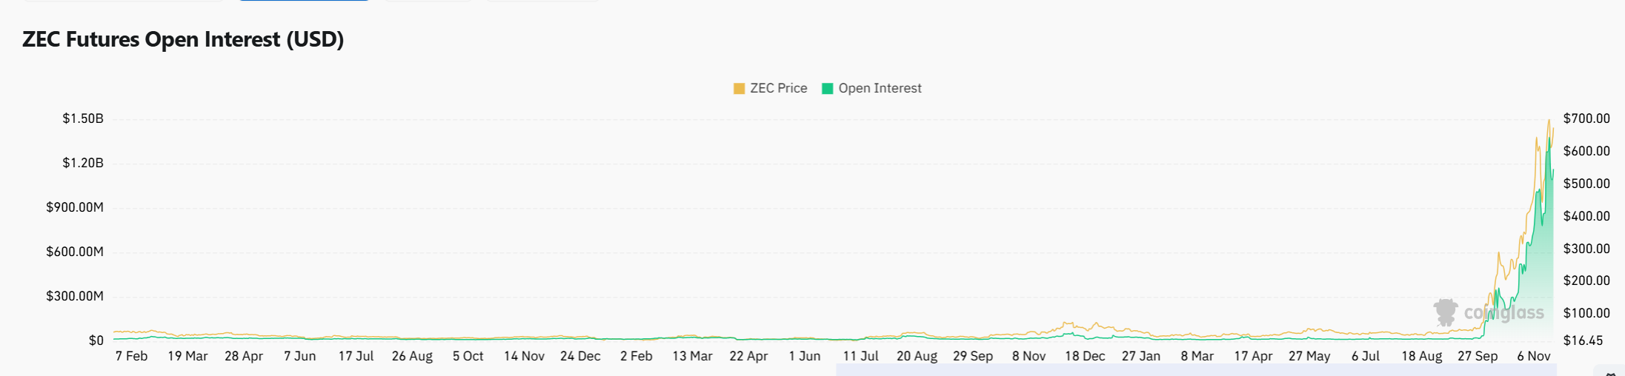Viewport: 1625px width, 376px height.
Task: Click the $700.00 right axis label
Action: (x=1586, y=118)
